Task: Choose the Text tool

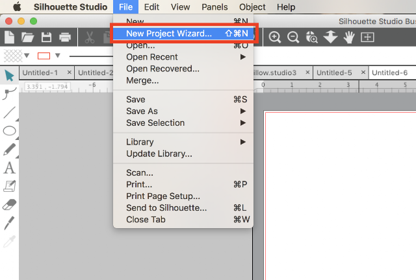Action: 9,168
